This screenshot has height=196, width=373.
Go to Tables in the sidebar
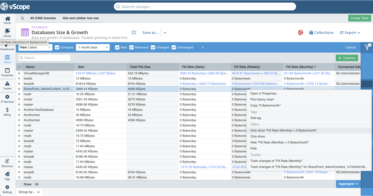point(7,59)
